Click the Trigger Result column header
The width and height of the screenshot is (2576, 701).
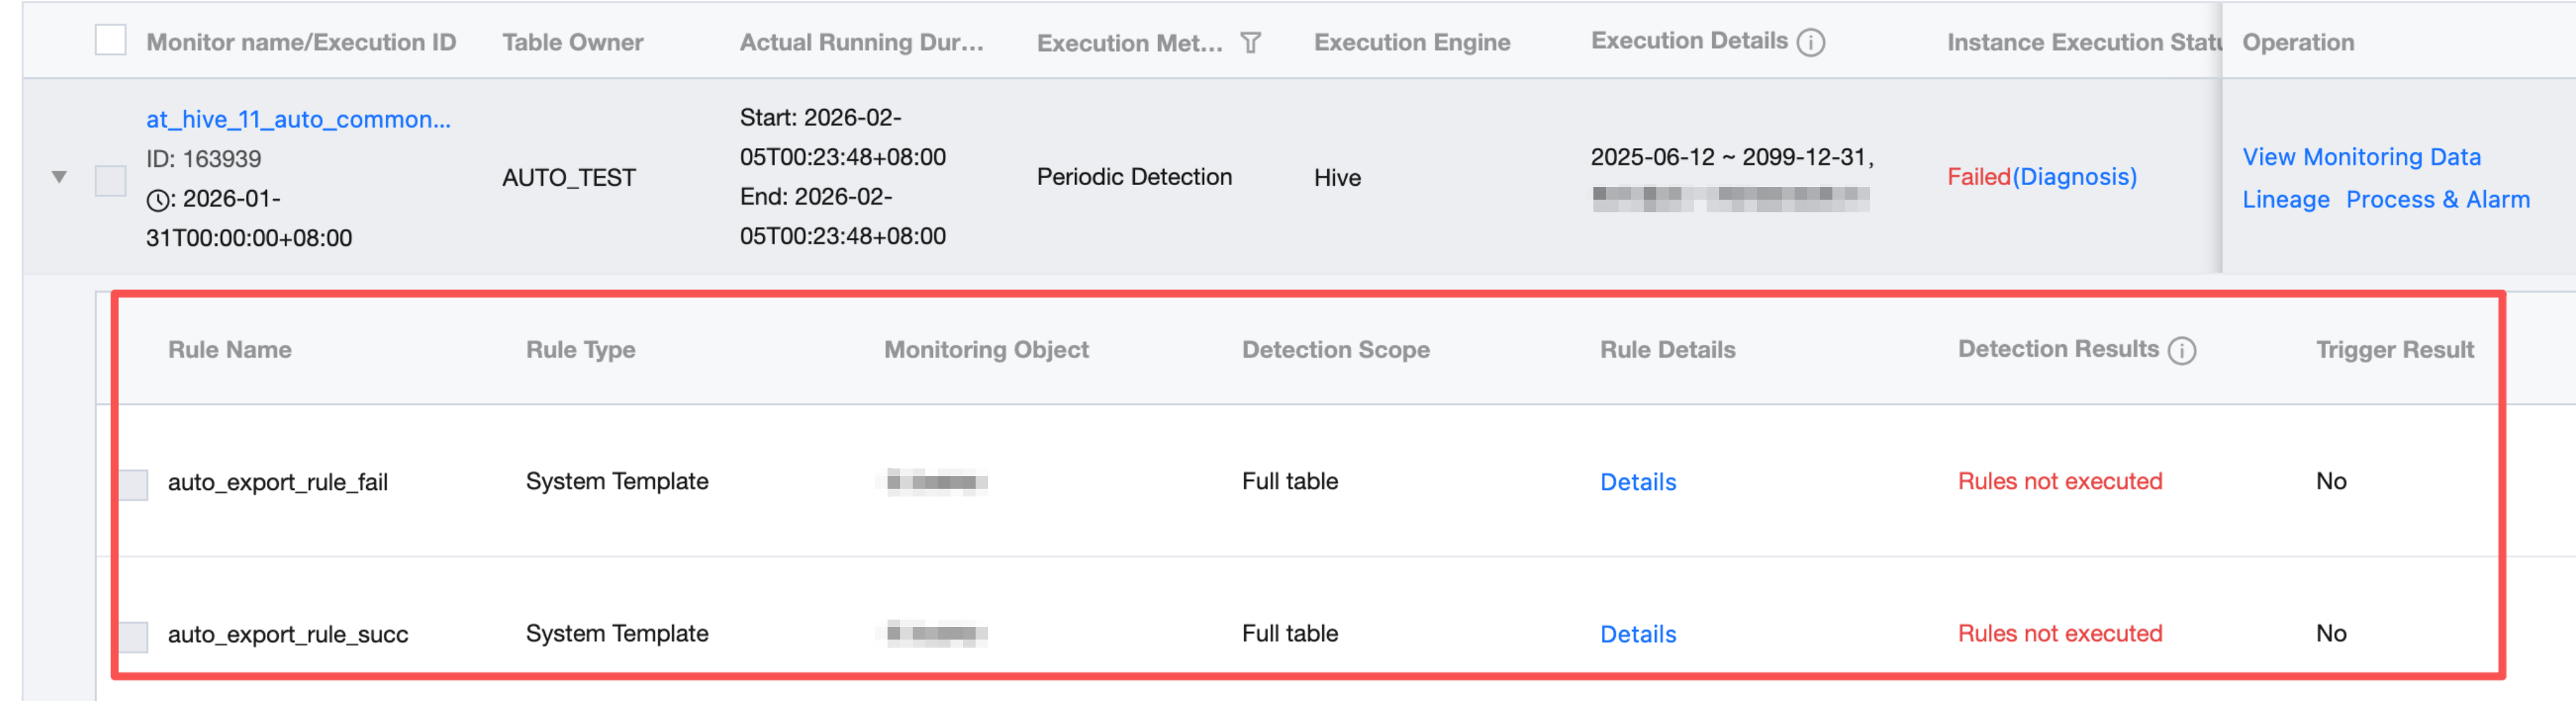point(2394,350)
